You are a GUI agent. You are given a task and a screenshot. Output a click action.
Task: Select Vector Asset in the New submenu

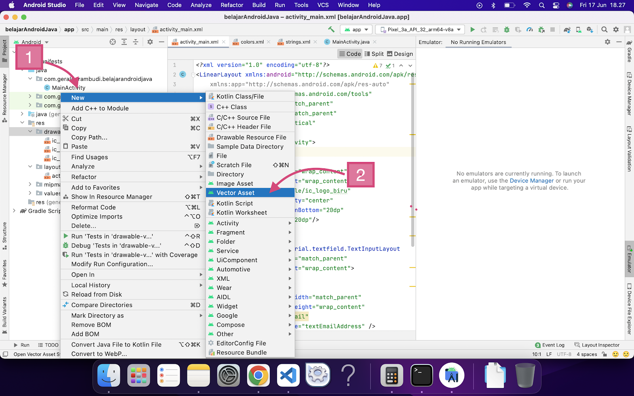(x=250, y=193)
